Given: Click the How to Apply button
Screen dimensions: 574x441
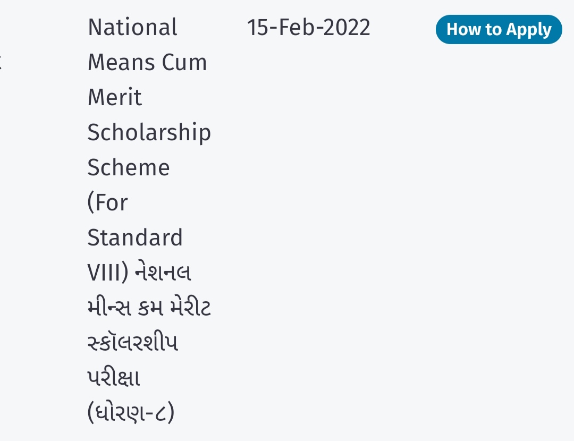Looking at the screenshot, I should 499,29.
